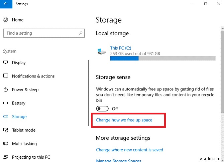Click the search magnifier icon
This screenshot has width=224, height=162.
[x=81, y=33]
